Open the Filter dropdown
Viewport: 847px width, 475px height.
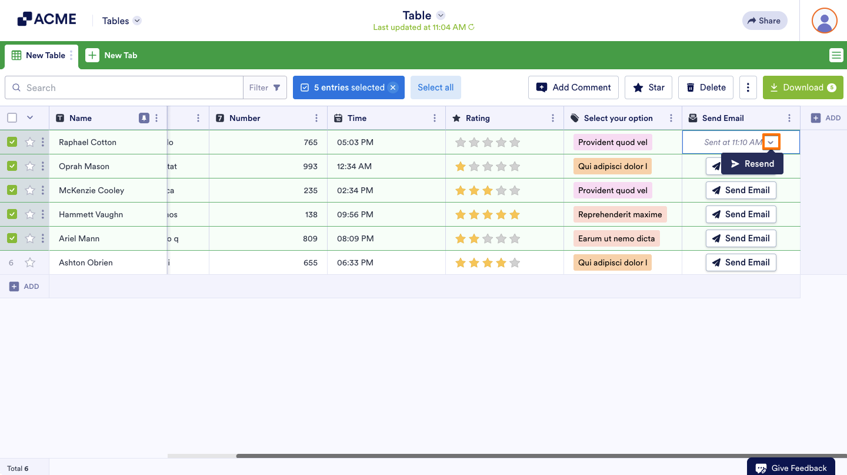point(265,87)
